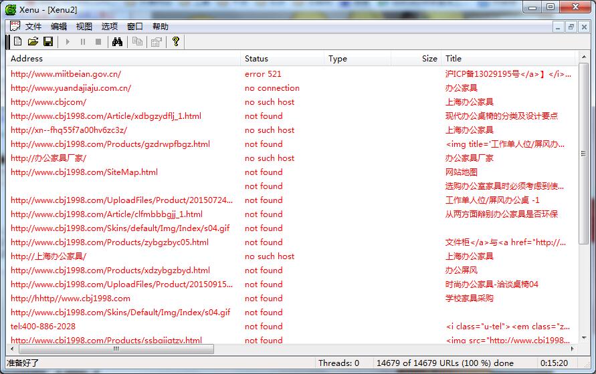Sort by the Size column header

(x=416, y=59)
